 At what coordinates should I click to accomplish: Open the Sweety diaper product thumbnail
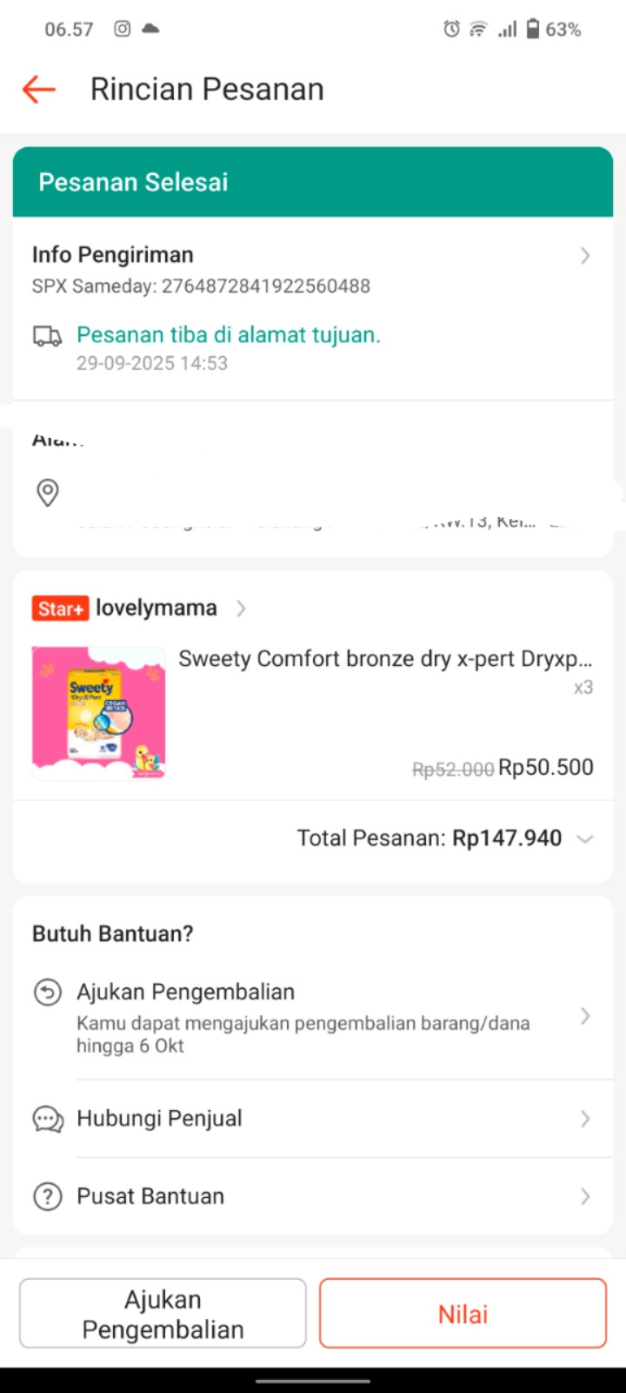pyautogui.click(x=98, y=713)
